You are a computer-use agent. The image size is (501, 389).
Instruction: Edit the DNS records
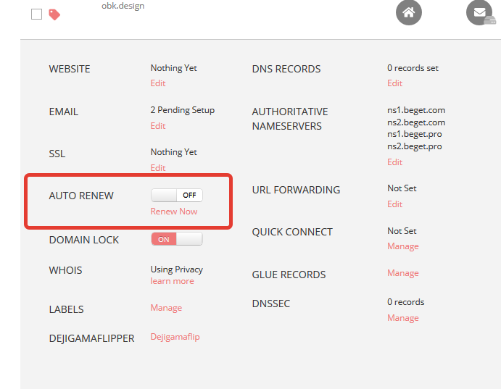coord(394,83)
